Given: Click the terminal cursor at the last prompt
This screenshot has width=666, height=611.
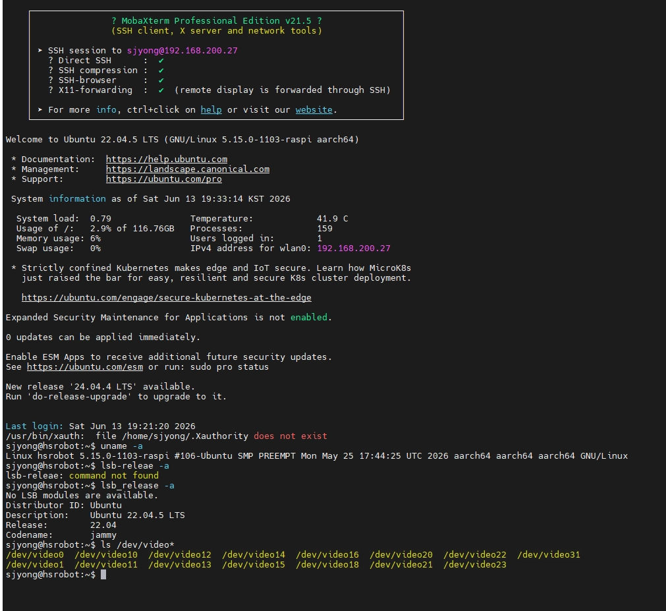Looking at the screenshot, I should 103,575.
